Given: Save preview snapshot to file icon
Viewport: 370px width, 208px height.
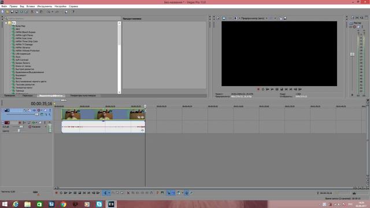Looking at the screenshot, I should tap(285, 18).
